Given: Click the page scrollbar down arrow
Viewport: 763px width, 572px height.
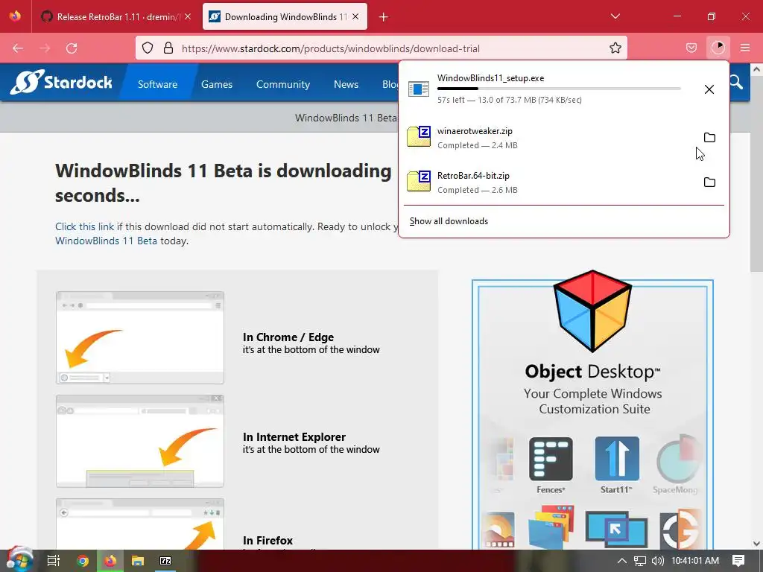Looking at the screenshot, I should [757, 544].
